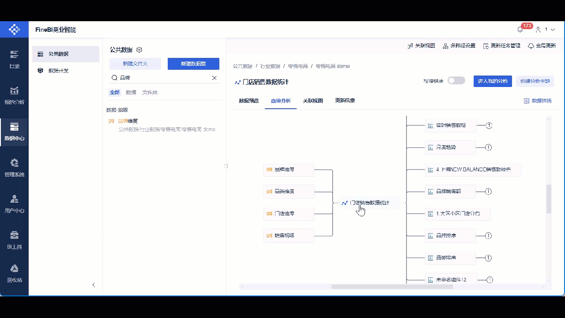The height and width of the screenshot is (318, 565).
Task: Open 管理系统 in the sidebar
Action: coord(15,168)
